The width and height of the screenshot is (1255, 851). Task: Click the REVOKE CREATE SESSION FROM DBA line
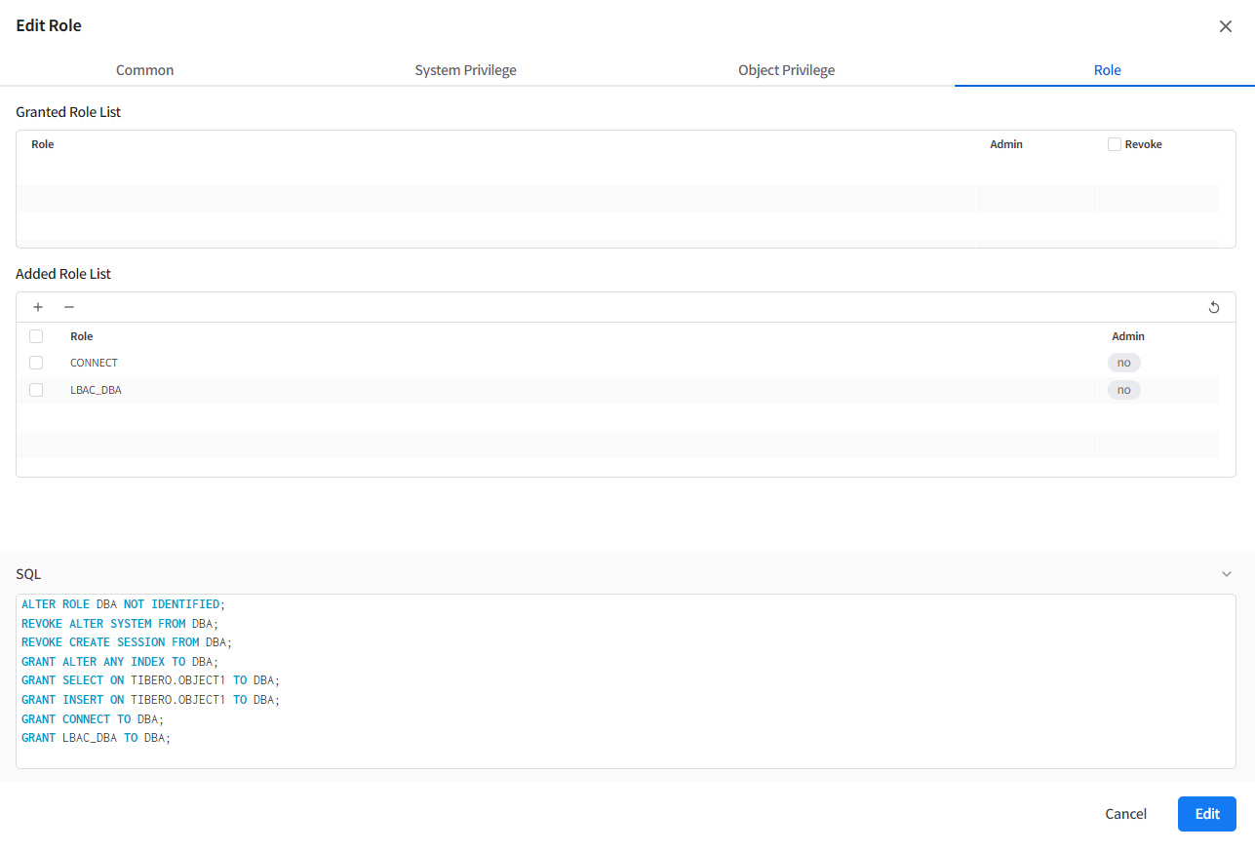coord(127,642)
